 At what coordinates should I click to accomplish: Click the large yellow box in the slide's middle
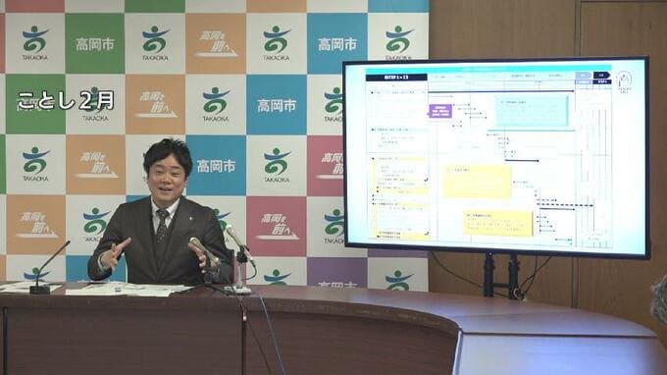click(x=477, y=182)
